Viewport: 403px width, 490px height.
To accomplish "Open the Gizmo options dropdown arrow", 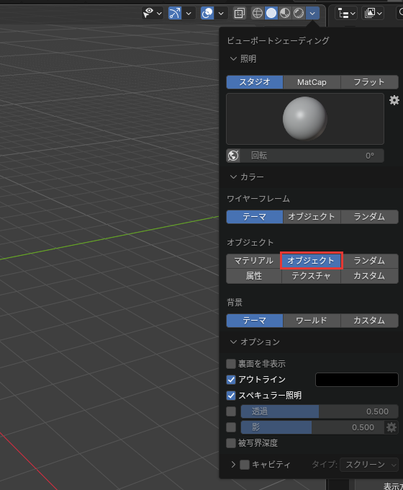I will click(189, 14).
